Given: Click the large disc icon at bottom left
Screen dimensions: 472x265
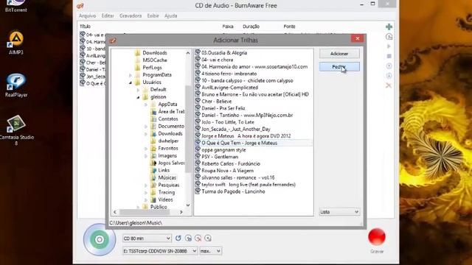Looking at the screenshot, I should click(100, 239).
